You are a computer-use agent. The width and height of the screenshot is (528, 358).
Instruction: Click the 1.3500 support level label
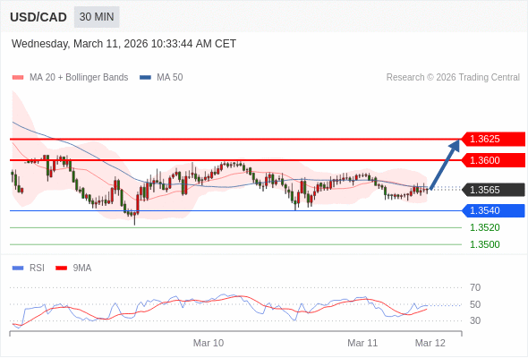point(485,244)
